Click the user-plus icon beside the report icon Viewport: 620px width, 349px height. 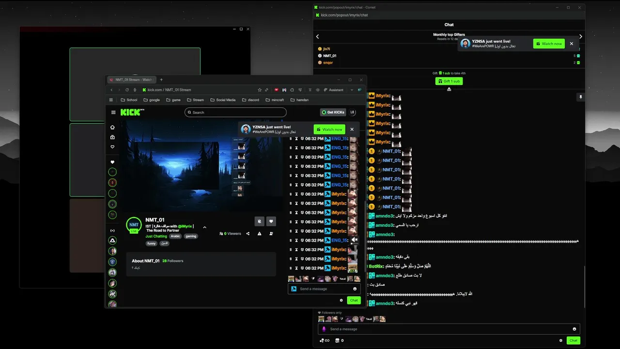click(x=271, y=234)
